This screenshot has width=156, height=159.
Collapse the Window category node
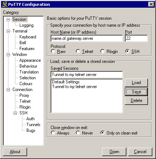tap(8, 54)
